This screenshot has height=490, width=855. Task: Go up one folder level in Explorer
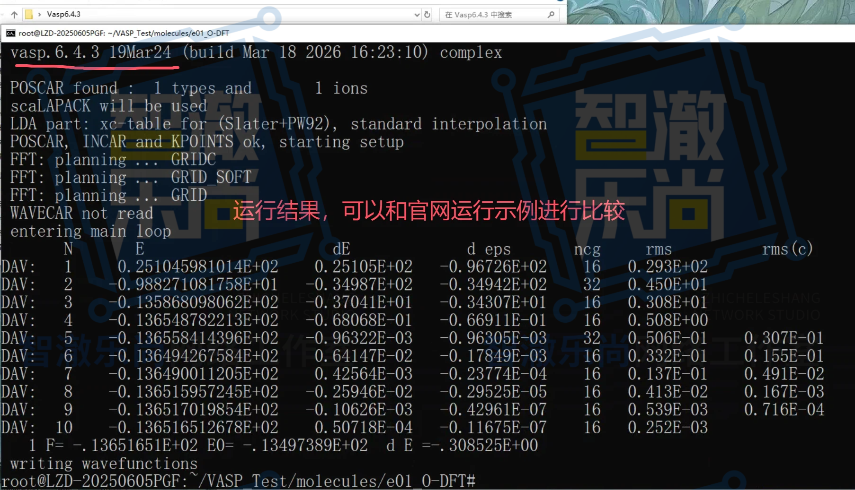[14, 15]
